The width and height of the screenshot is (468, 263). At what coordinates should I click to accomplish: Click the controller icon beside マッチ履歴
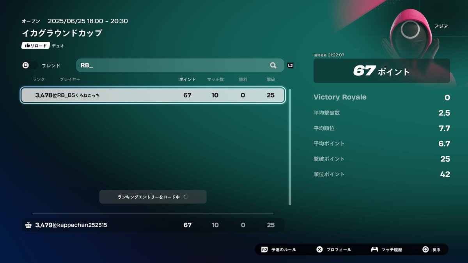point(374,250)
